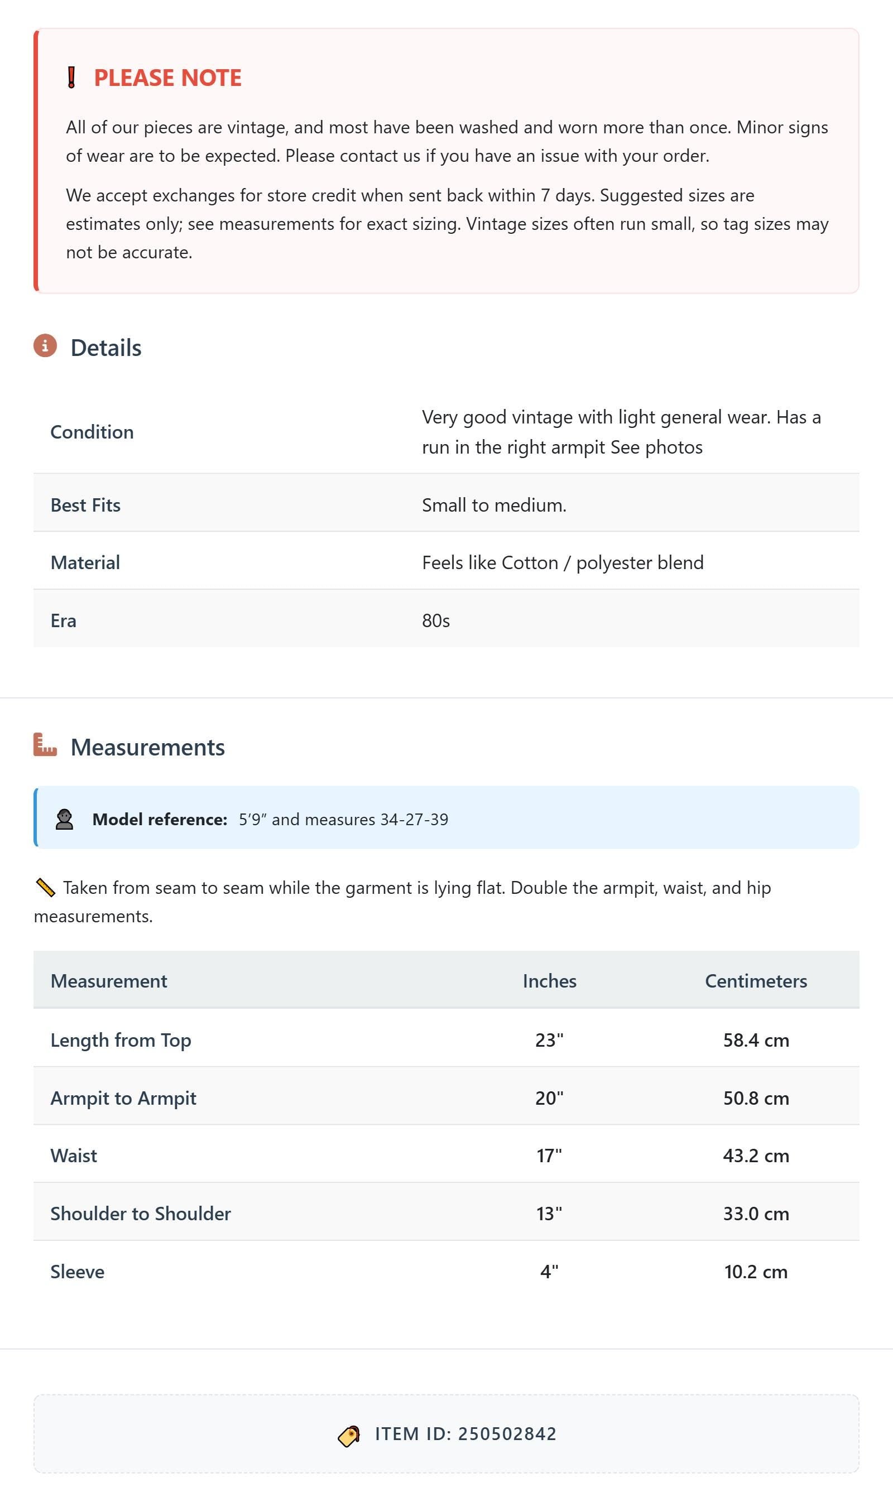Click the PLEASE NOTE heading
The height and width of the screenshot is (1502, 893).
pyautogui.click(x=168, y=78)
